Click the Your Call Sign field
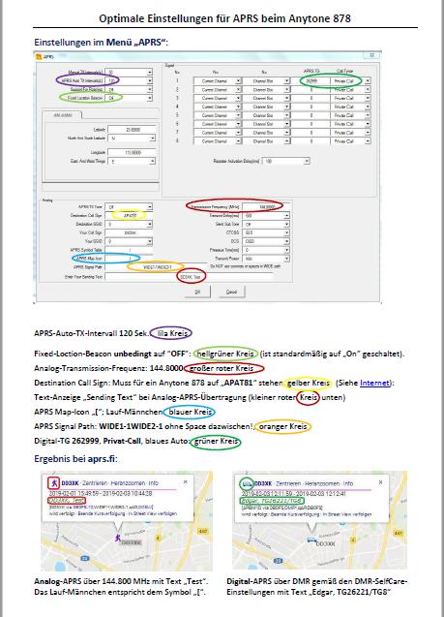Image resolution: width=444 pixels, height=617 pixels. (130, 232)
